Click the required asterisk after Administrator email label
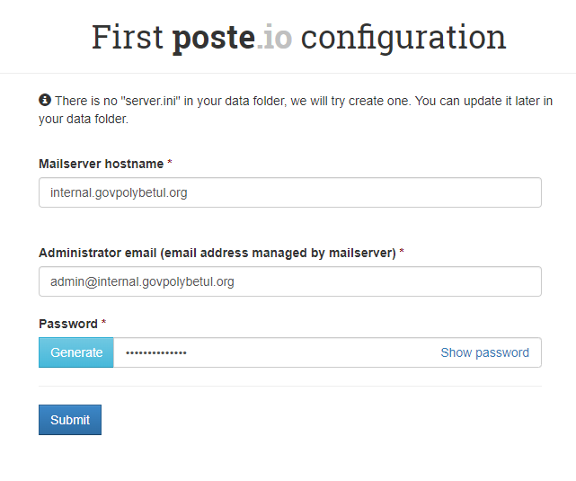Screen dimensions: 576x481 pos(402,251)
